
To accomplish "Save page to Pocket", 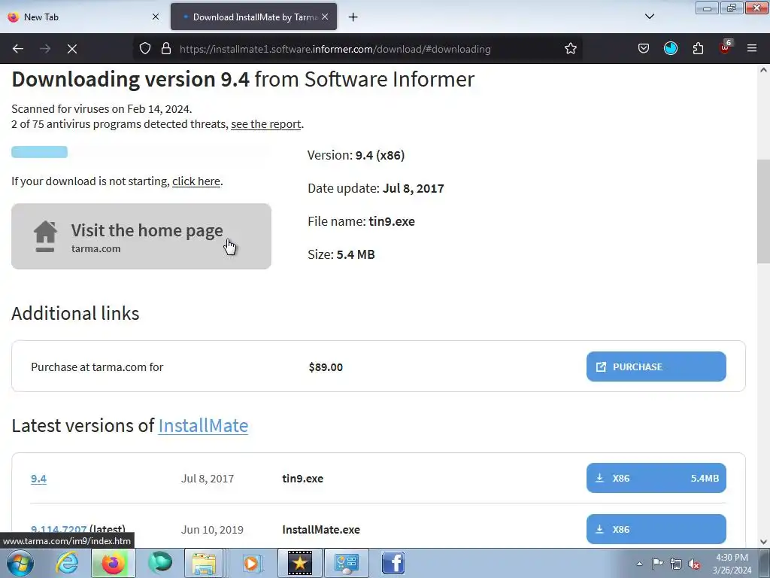I will (x=644, y=49).
